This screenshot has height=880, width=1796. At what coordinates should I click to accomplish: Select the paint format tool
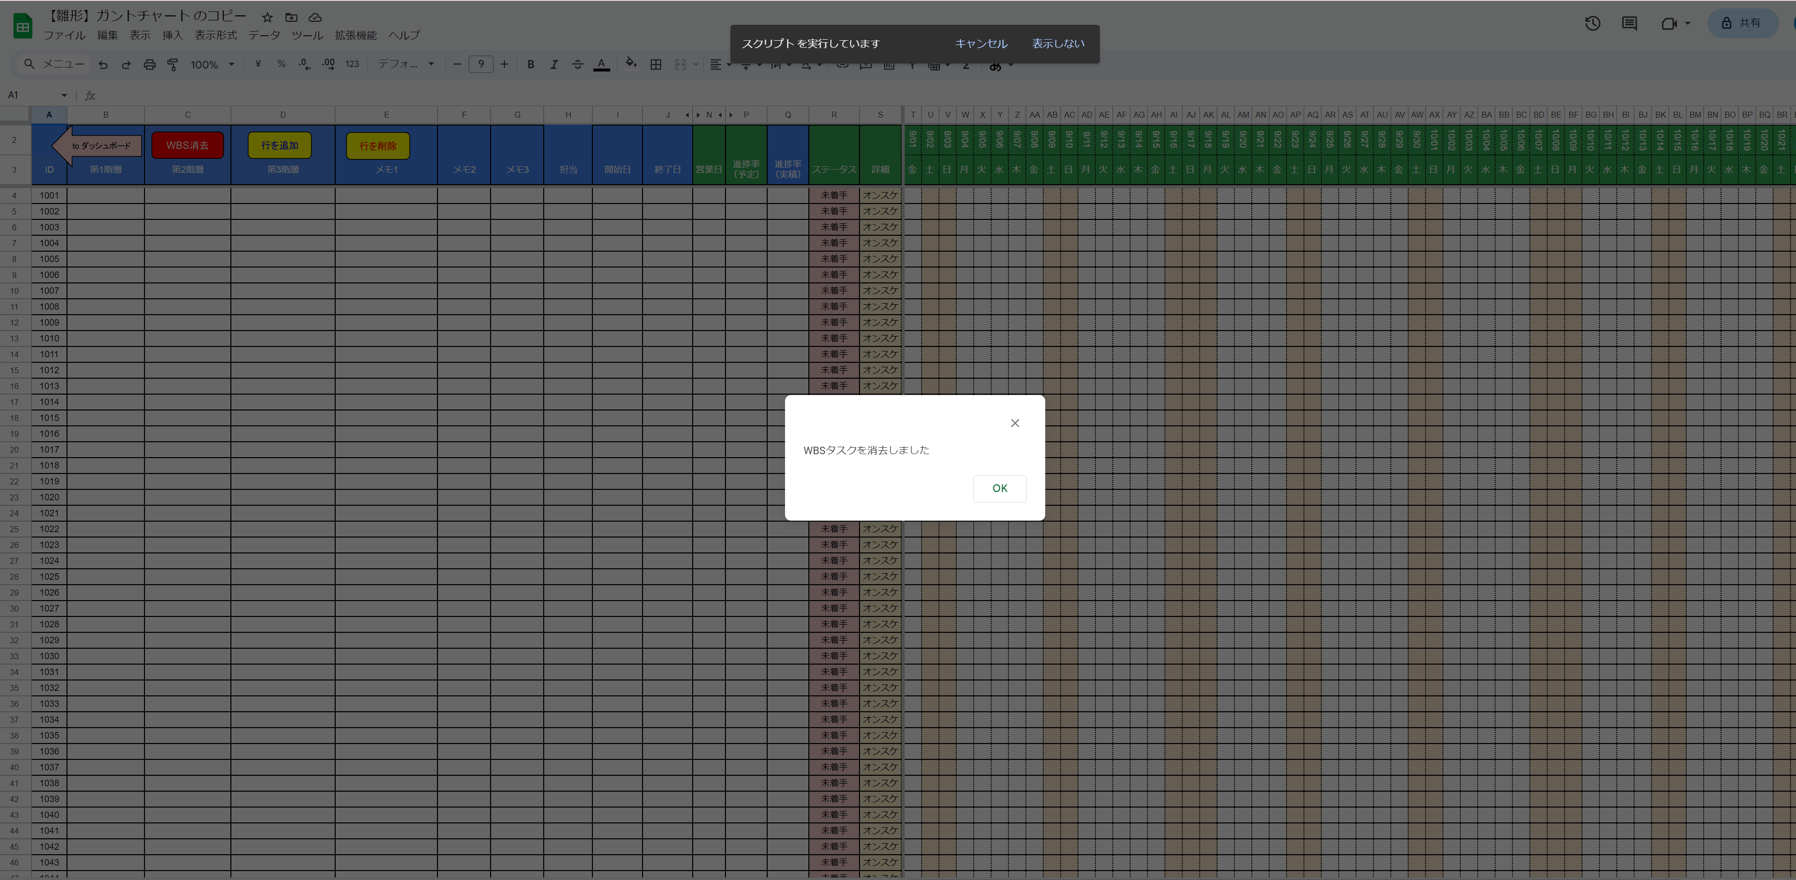[173, 64]
